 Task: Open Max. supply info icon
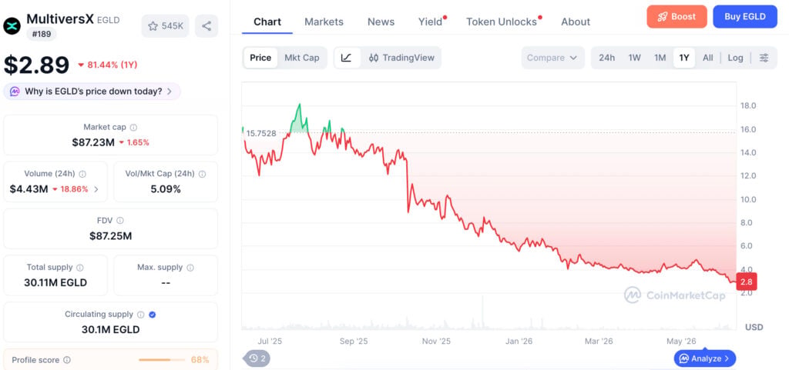(190, 268)
